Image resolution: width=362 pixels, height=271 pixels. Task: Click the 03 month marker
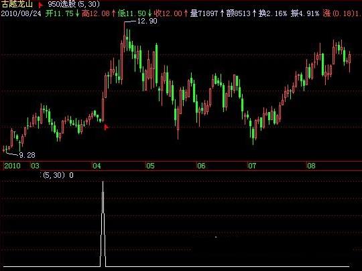pyautogui.click(x=35, y=166)
